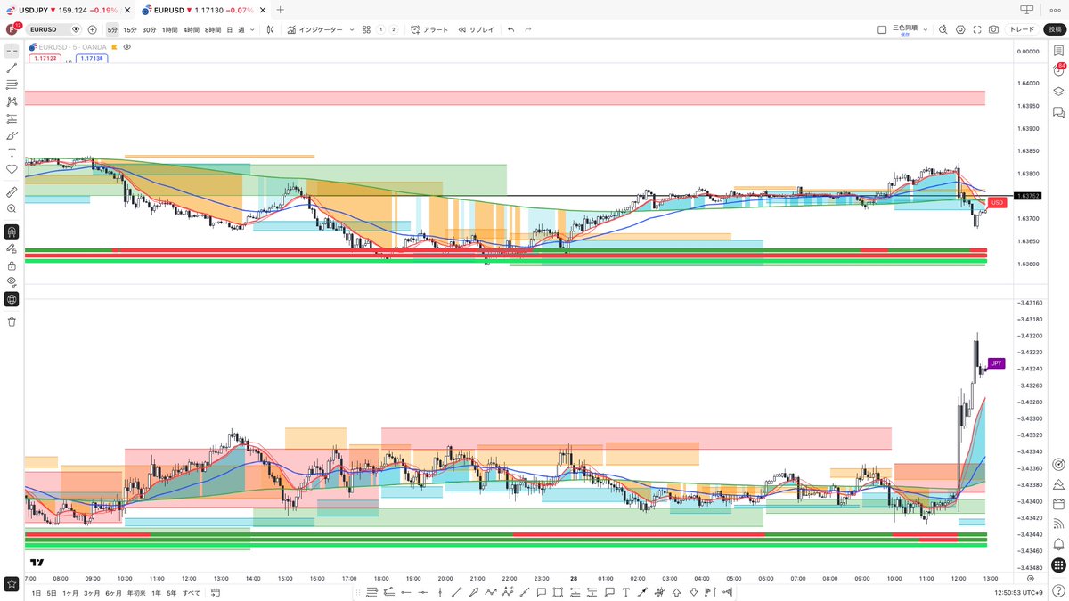Toggle the magnet snap mode
1069x601 pixels.
pos(12,231)
